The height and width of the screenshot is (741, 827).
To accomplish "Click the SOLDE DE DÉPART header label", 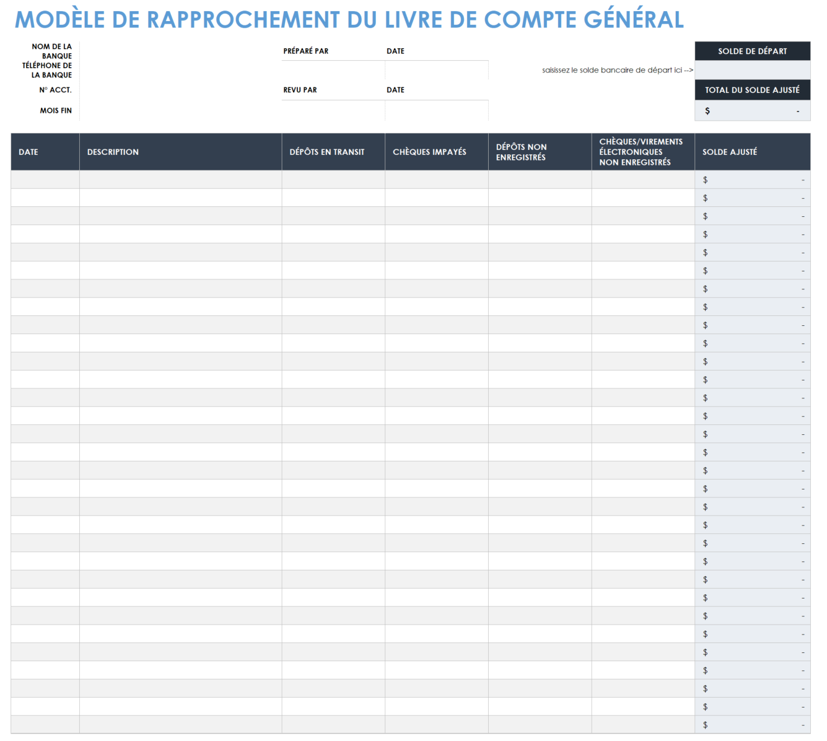I will click(x=752, y=51).
